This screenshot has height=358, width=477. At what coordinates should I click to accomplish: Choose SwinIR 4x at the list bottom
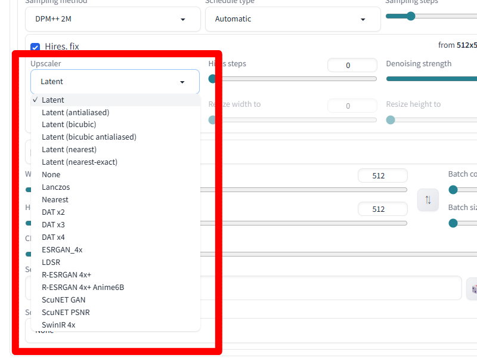click(x=58, y=325)
